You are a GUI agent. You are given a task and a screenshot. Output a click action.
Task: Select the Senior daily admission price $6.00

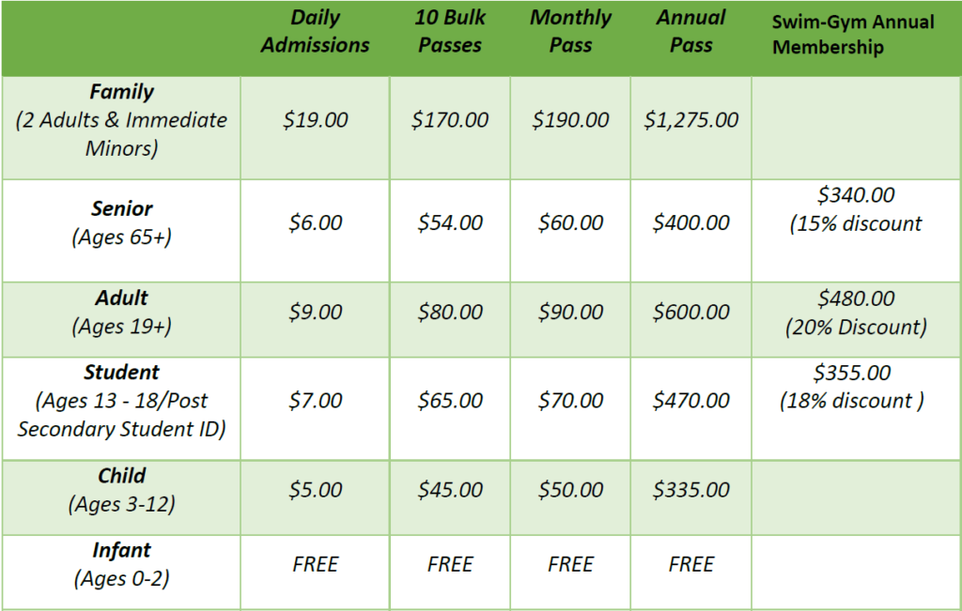(x=316, y=223)
